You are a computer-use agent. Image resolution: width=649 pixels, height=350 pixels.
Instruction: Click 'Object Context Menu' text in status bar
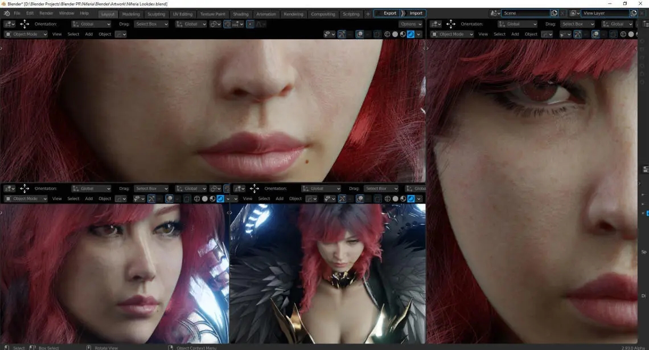pyautogui.click(x=196, y=348)
